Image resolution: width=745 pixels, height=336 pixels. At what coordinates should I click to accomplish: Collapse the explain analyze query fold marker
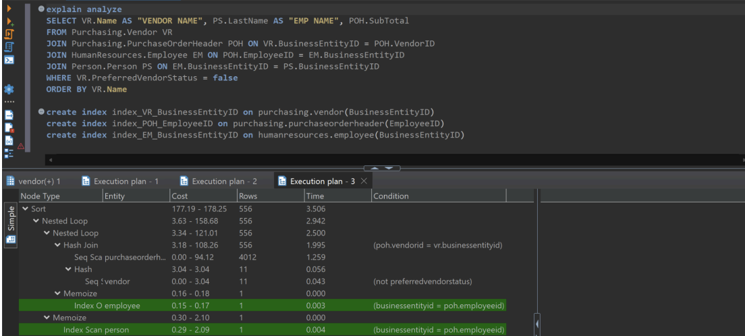[x=41, y=9]
